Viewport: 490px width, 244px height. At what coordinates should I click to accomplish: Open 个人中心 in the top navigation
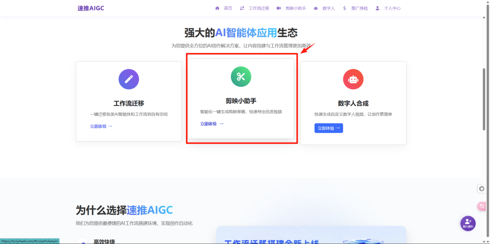(x=392, y=9)
